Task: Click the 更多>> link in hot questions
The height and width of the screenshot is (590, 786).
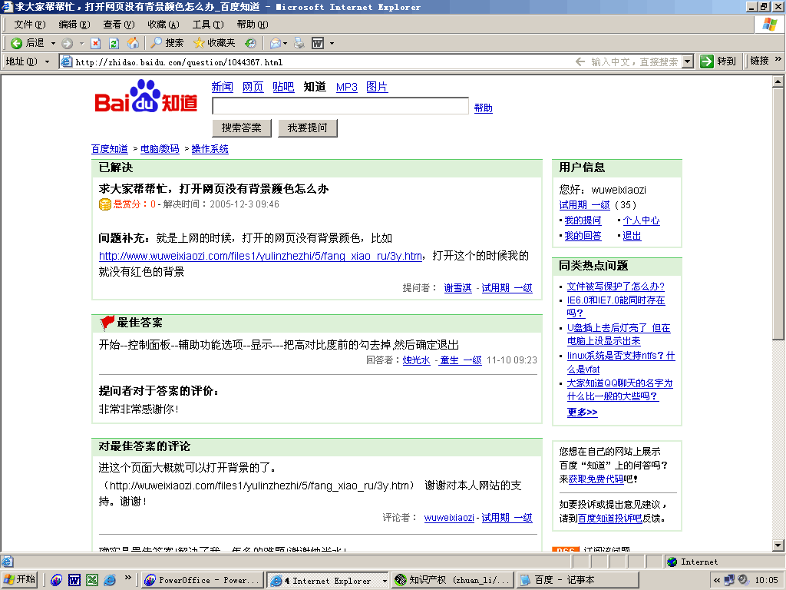Action: 582,412
